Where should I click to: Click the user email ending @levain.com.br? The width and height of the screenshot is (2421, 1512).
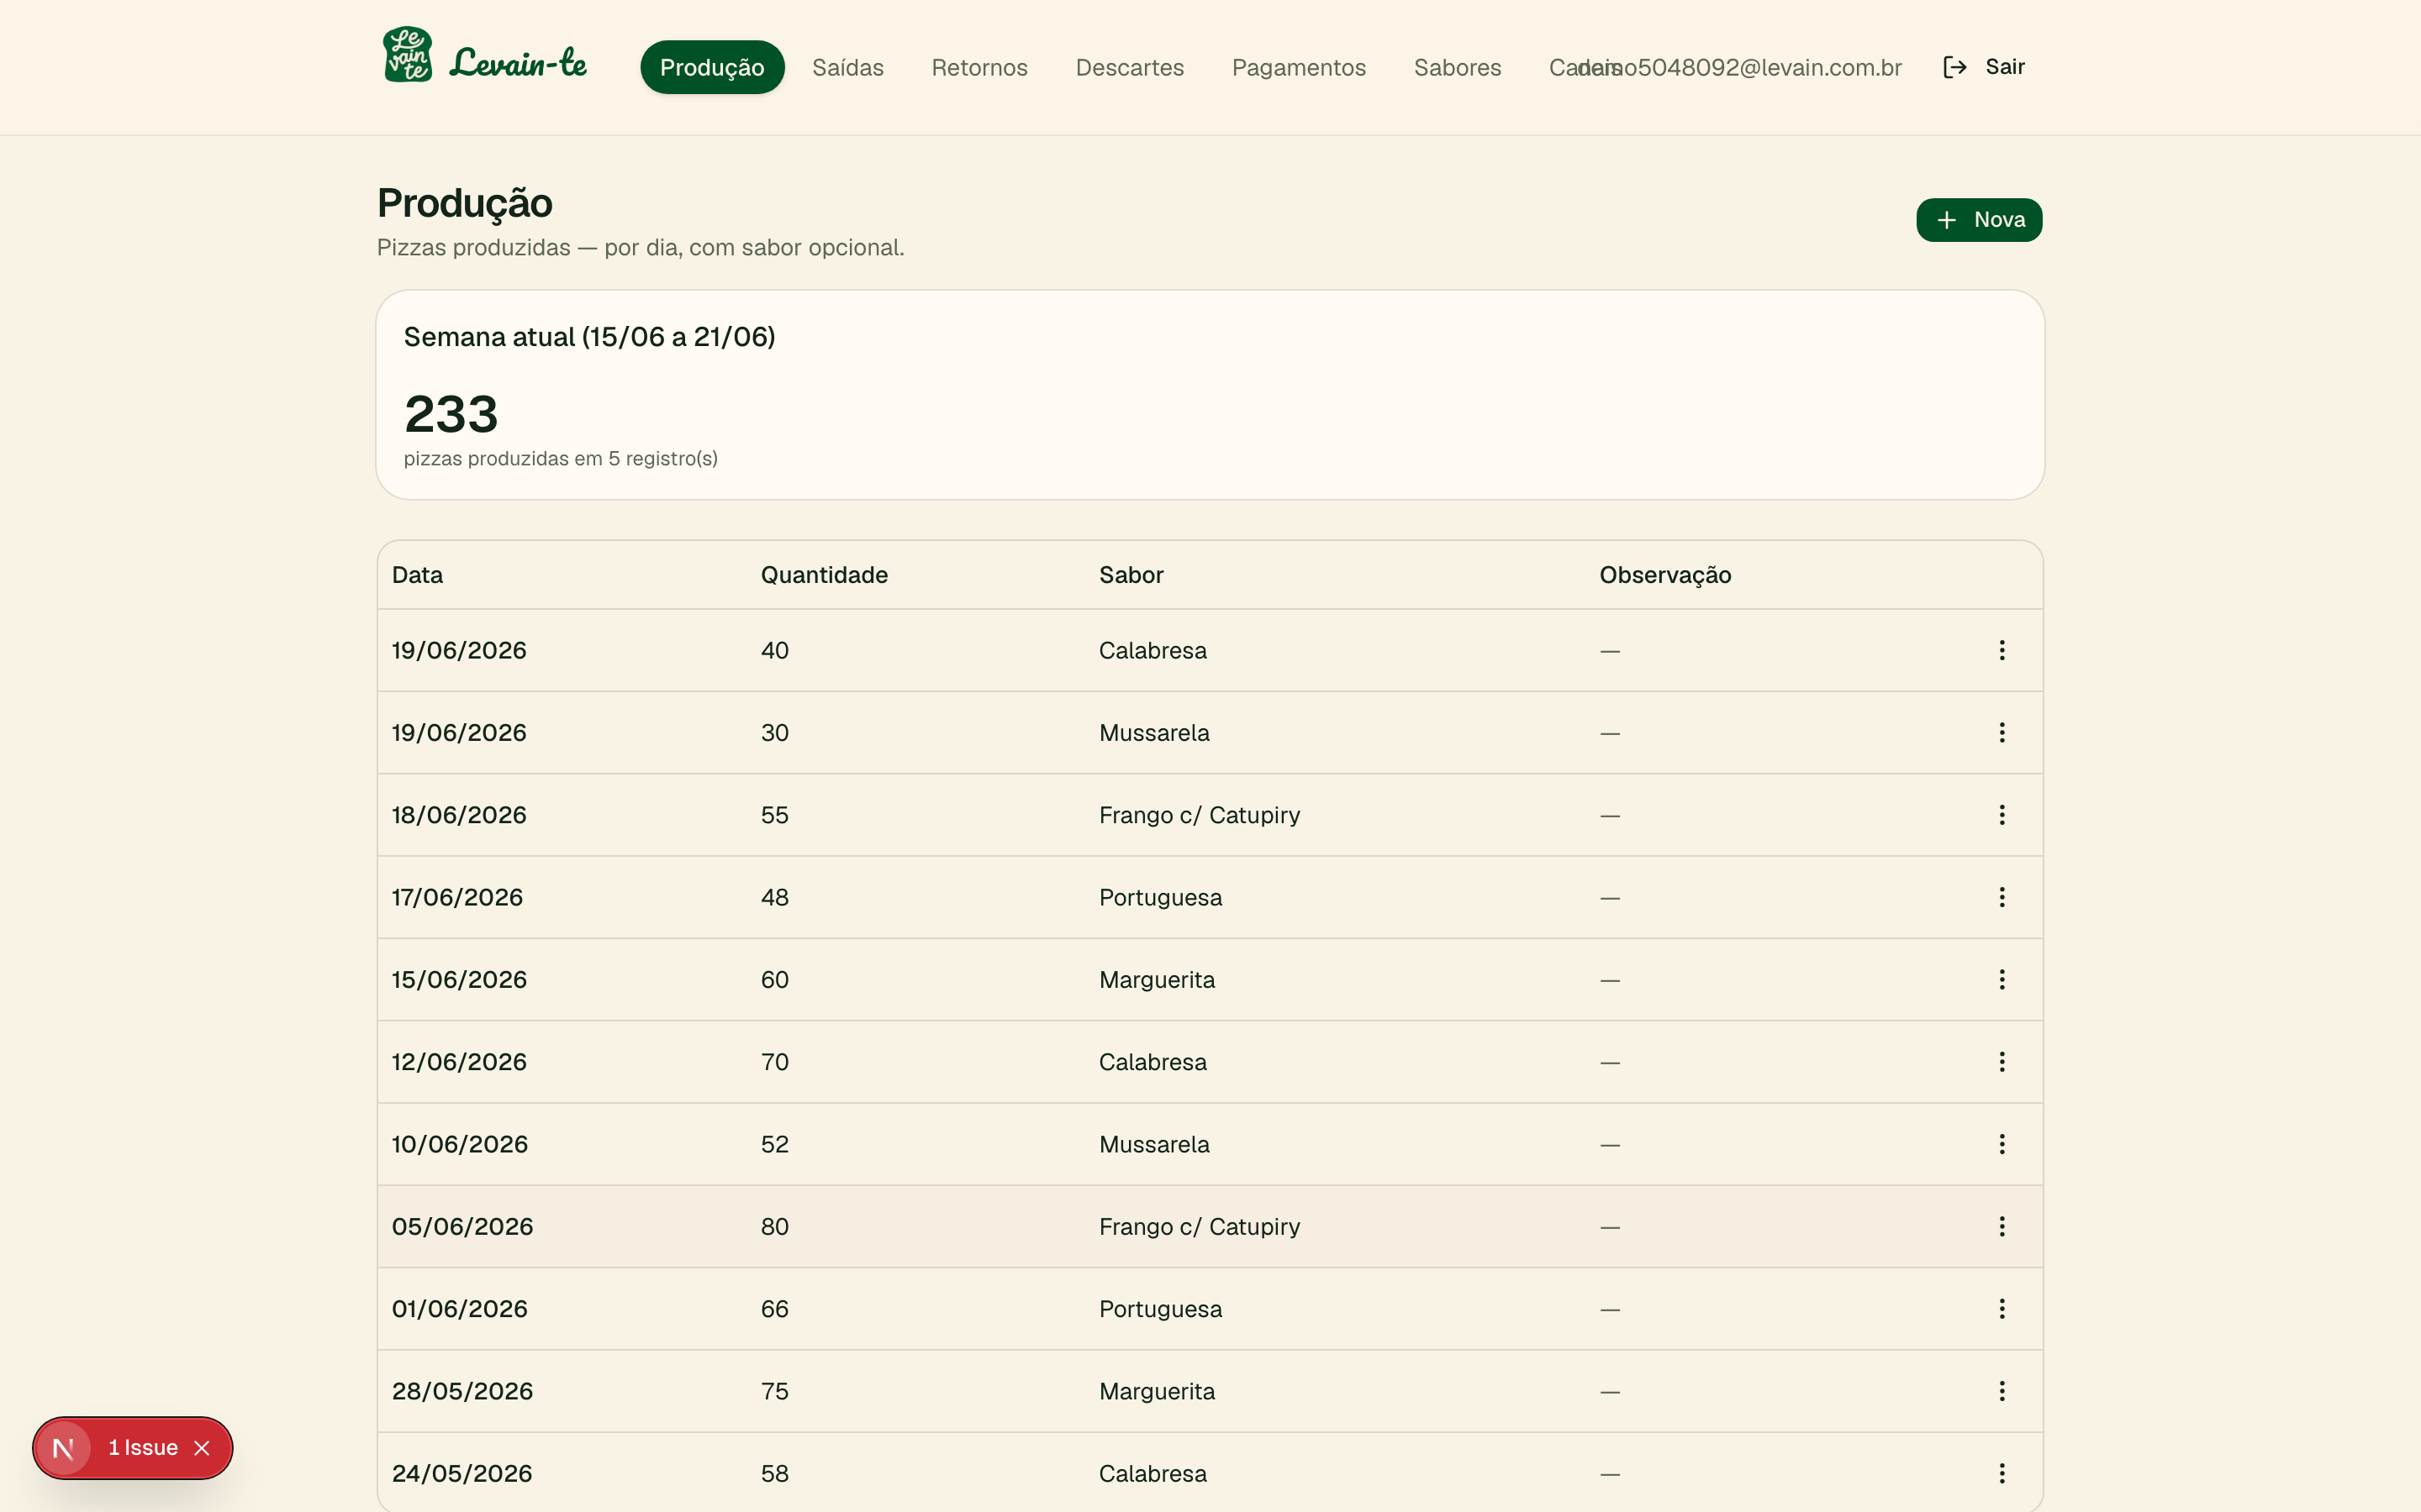(x=1740, y=67)
